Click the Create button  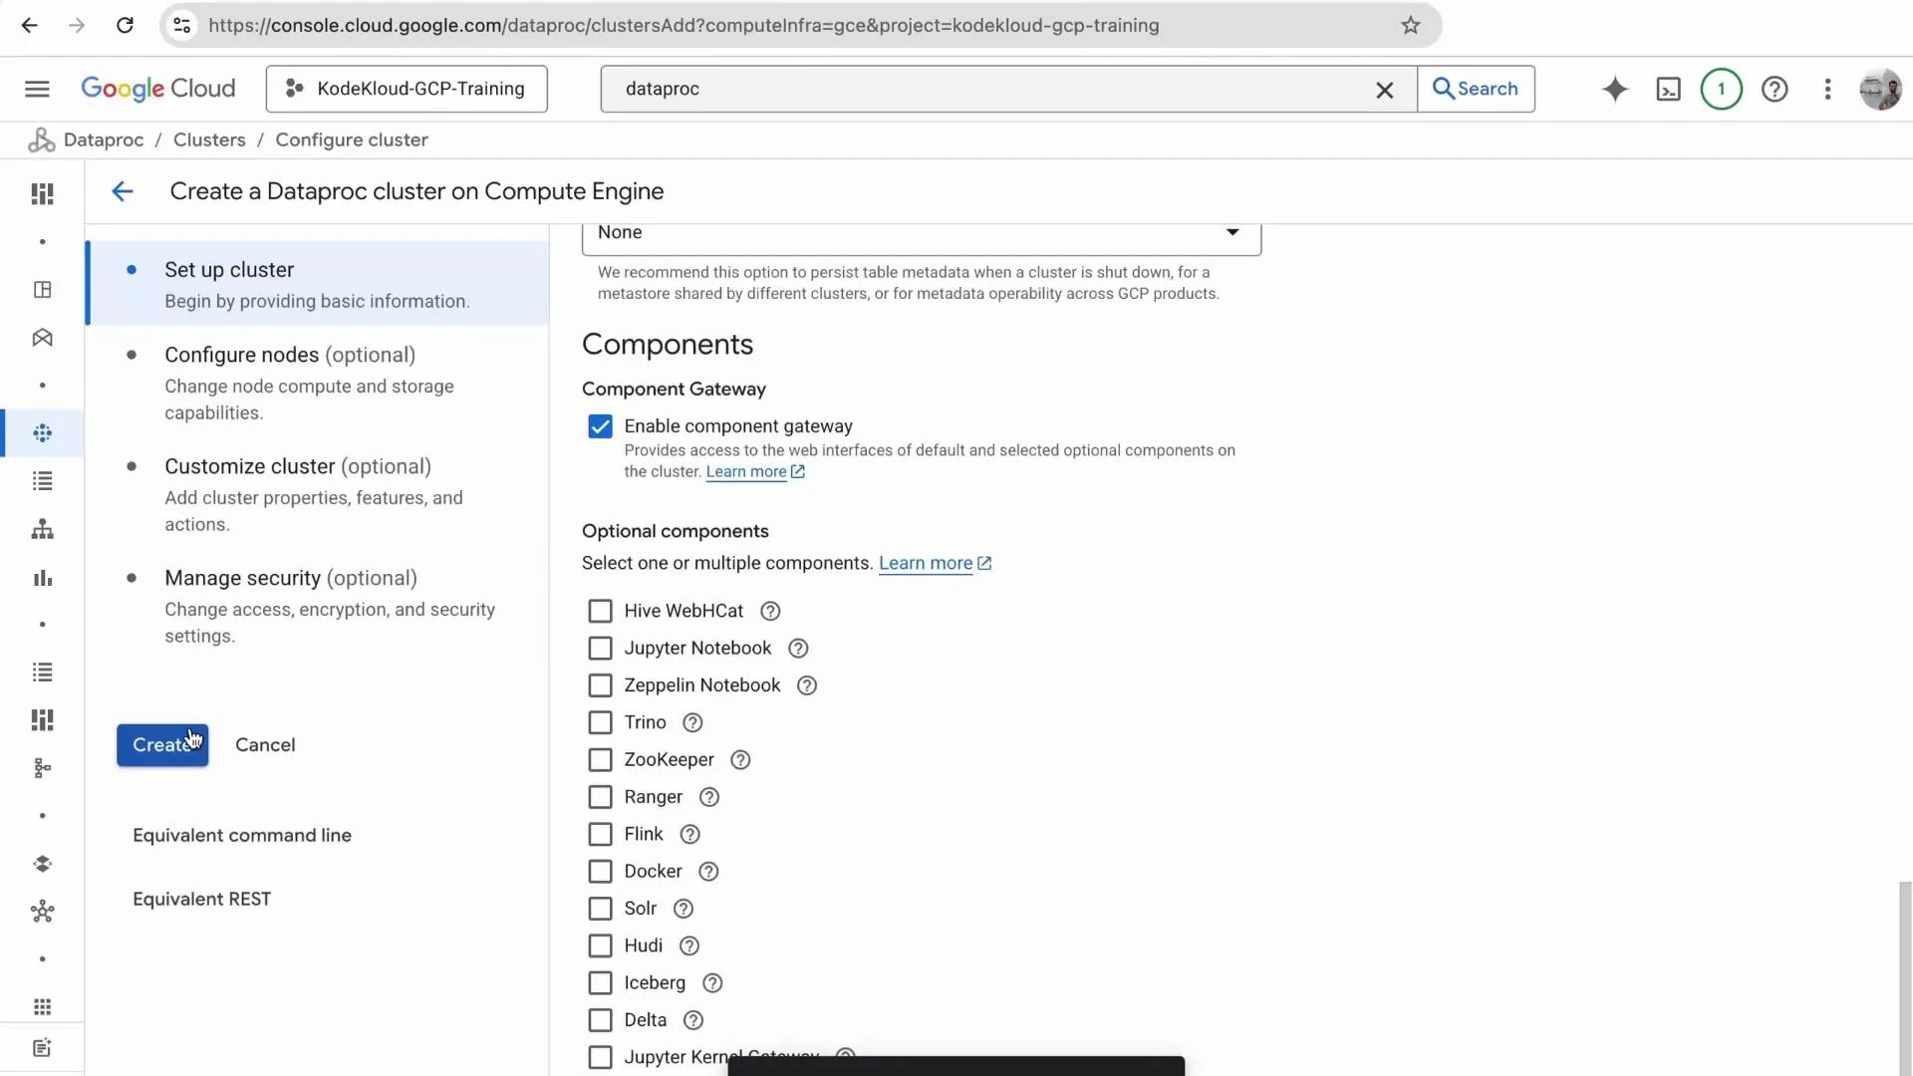tap(162, 745)
